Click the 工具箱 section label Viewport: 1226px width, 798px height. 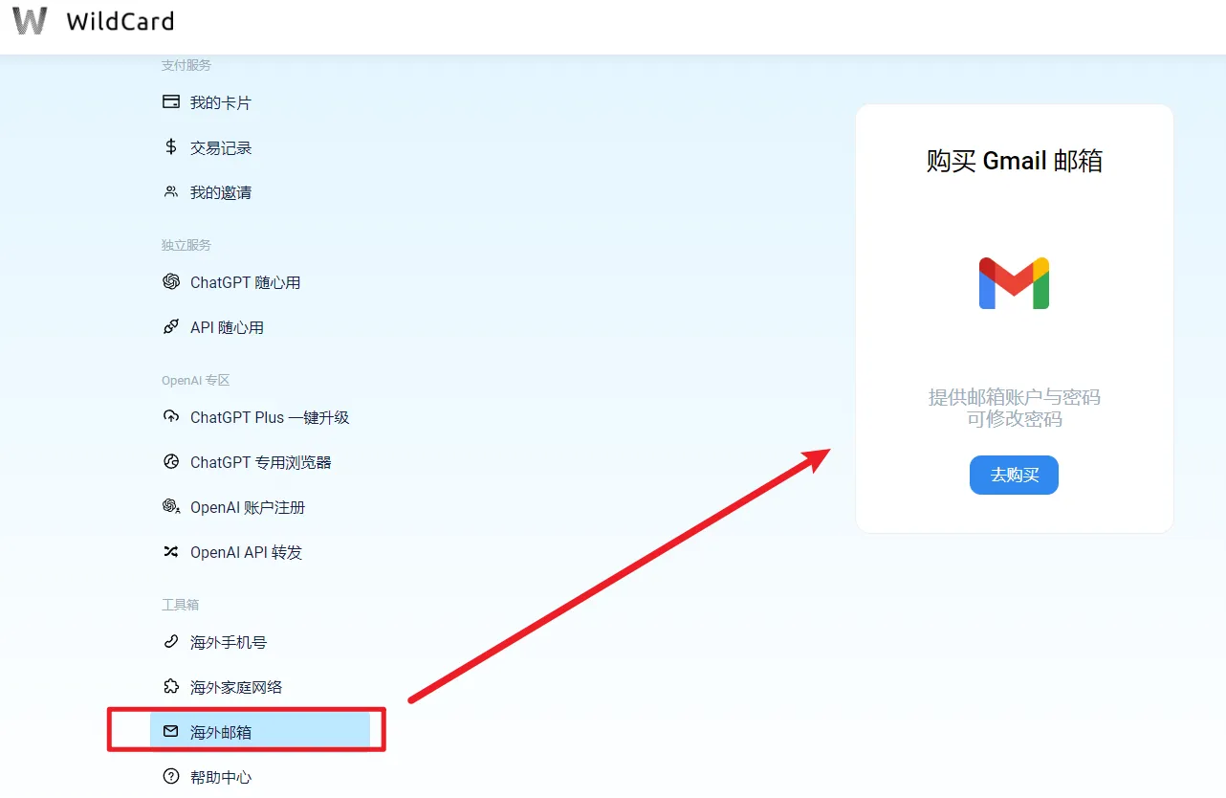click(180, 605)
